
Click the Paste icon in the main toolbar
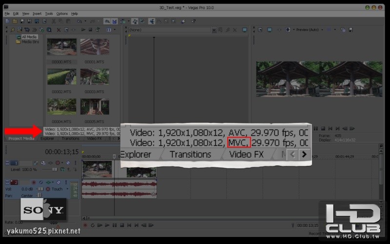pos(68,21)
